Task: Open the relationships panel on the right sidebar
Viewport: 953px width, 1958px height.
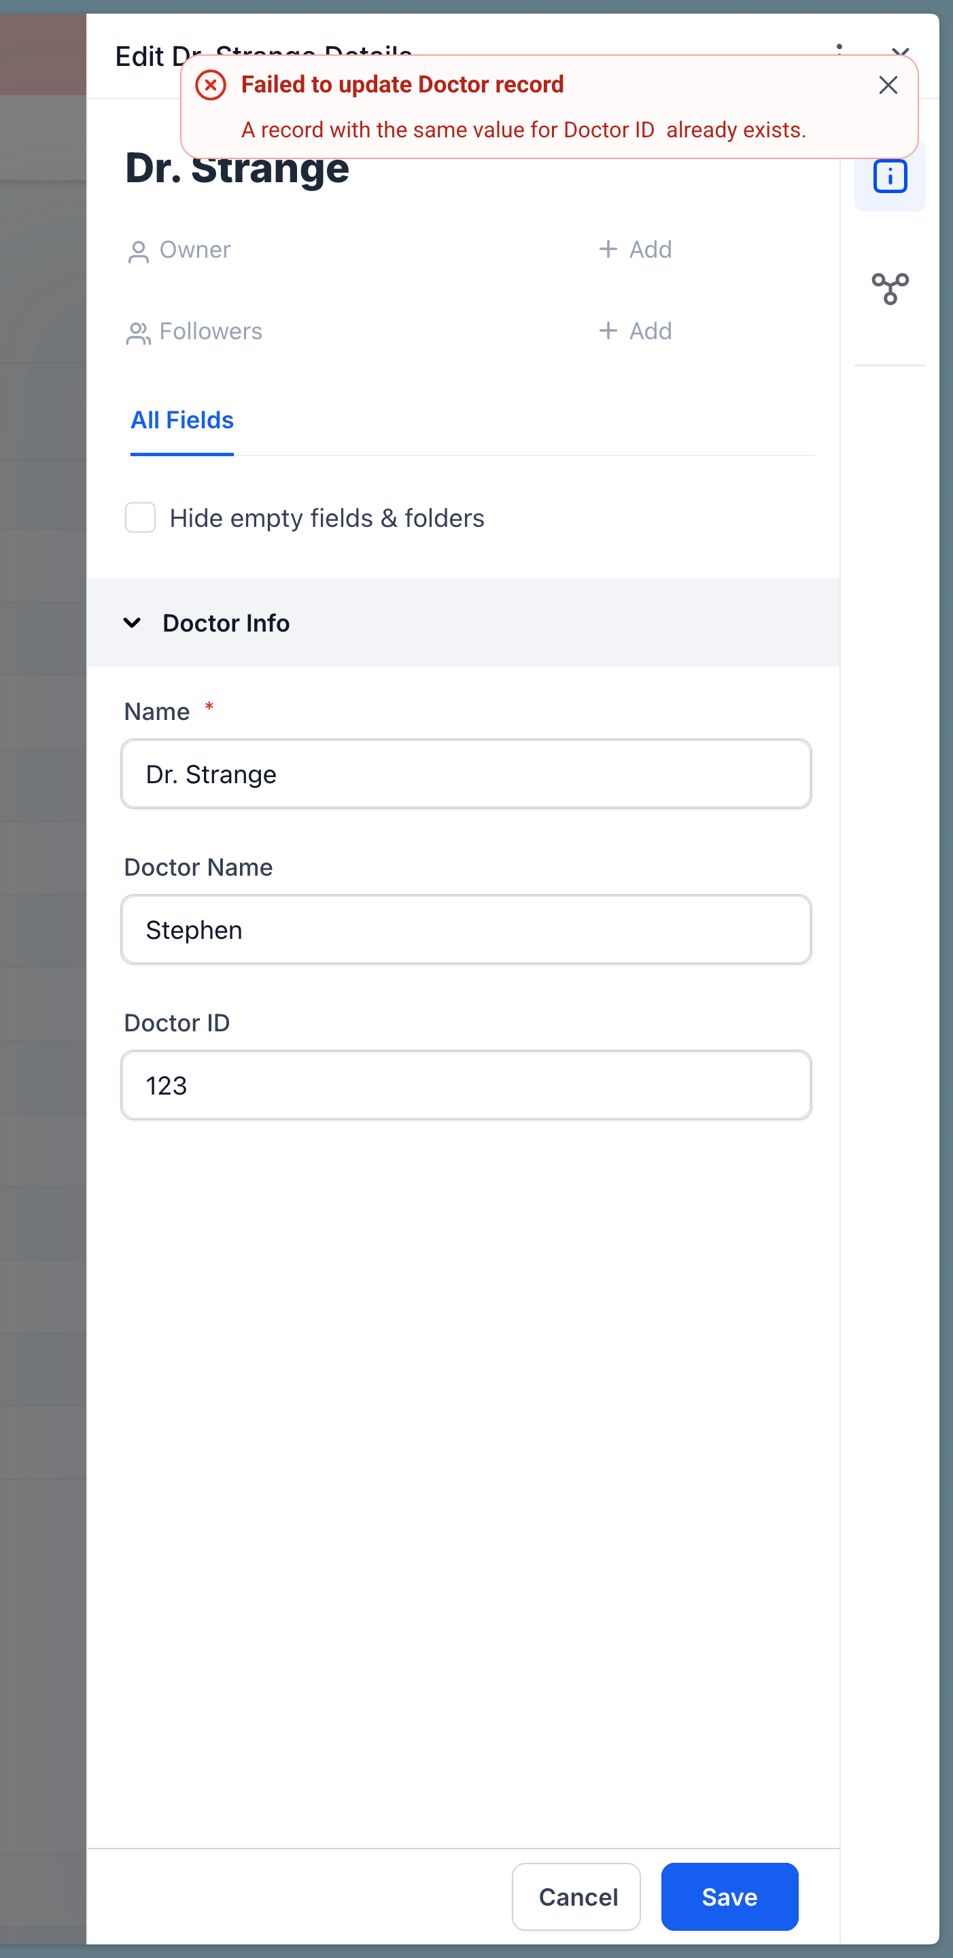Action: click(x=889, y=288)
